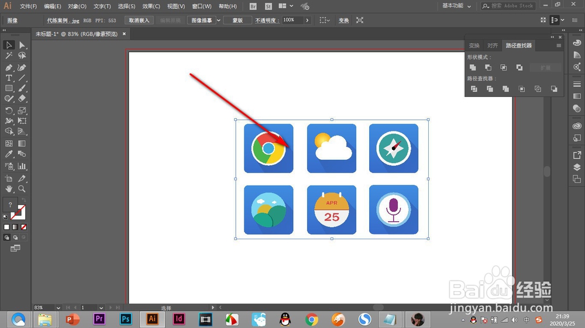Select the Shape Builder tool
Image resolution: width=585 pixels, height=328 pixels.
tap(9, 131)
